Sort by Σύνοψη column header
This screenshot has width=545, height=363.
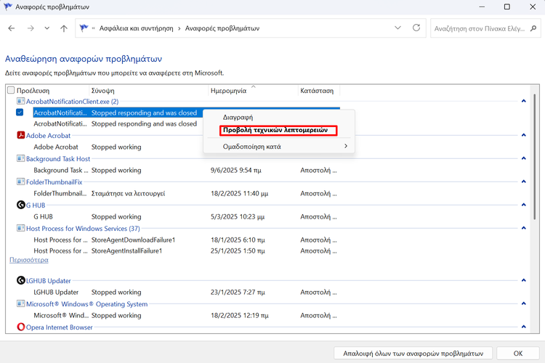point(103,91)
